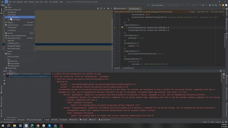The width and height of the screenshot is (228, 128).
Task: Open Version Control tool window
Action: click(x=10, y=120)
